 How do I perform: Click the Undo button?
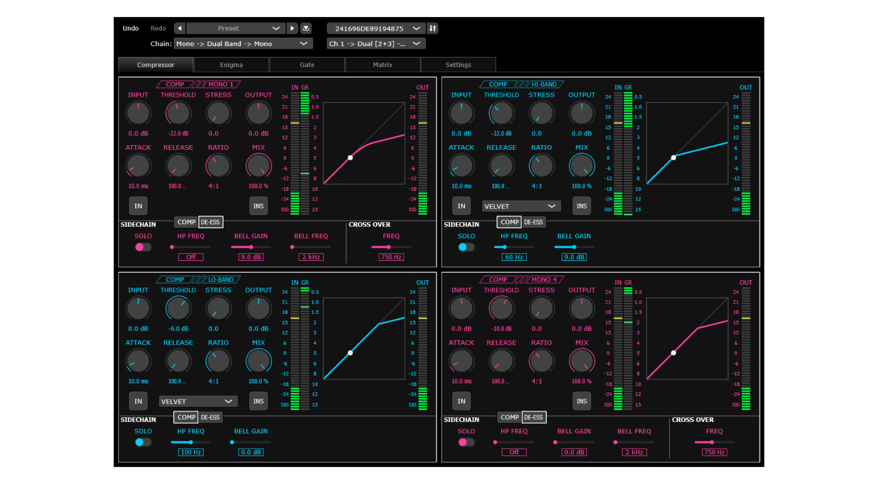[x=131, y=28]
